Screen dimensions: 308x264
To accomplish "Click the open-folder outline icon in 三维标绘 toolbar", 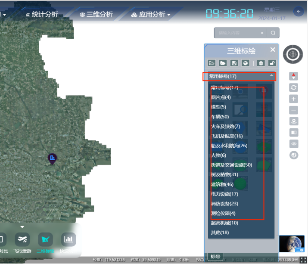I will pyautogui.click(x=212, y=63).
